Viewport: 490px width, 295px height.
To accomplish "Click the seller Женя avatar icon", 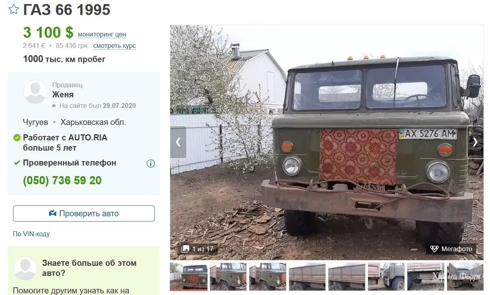I will pyautogui.click(x=35, y=92).
